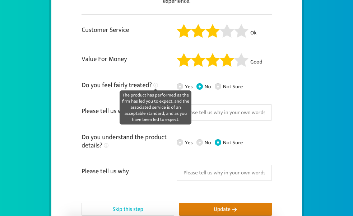Choose No for understanding product details

(200, 142)
